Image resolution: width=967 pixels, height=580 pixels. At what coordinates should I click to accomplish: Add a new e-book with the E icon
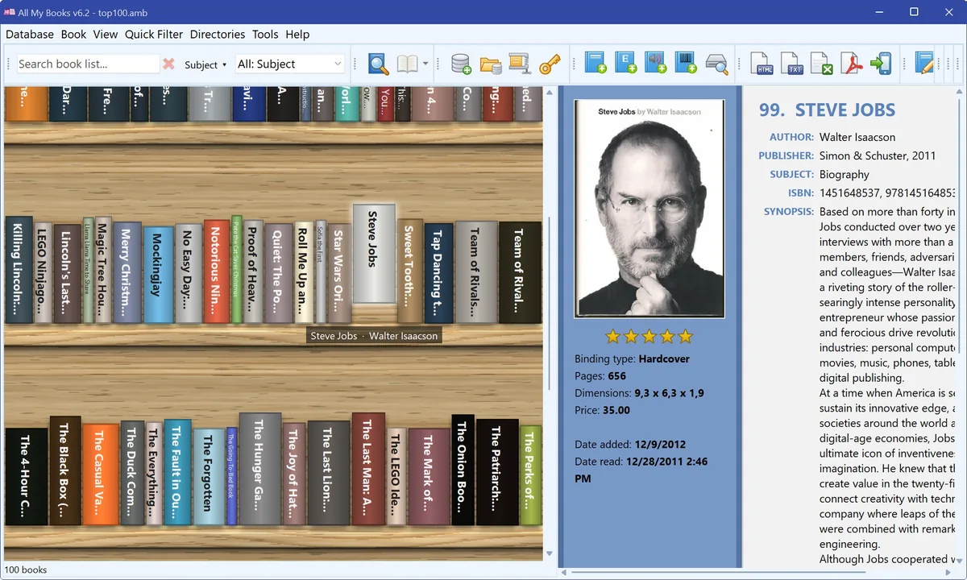point(626,64)
